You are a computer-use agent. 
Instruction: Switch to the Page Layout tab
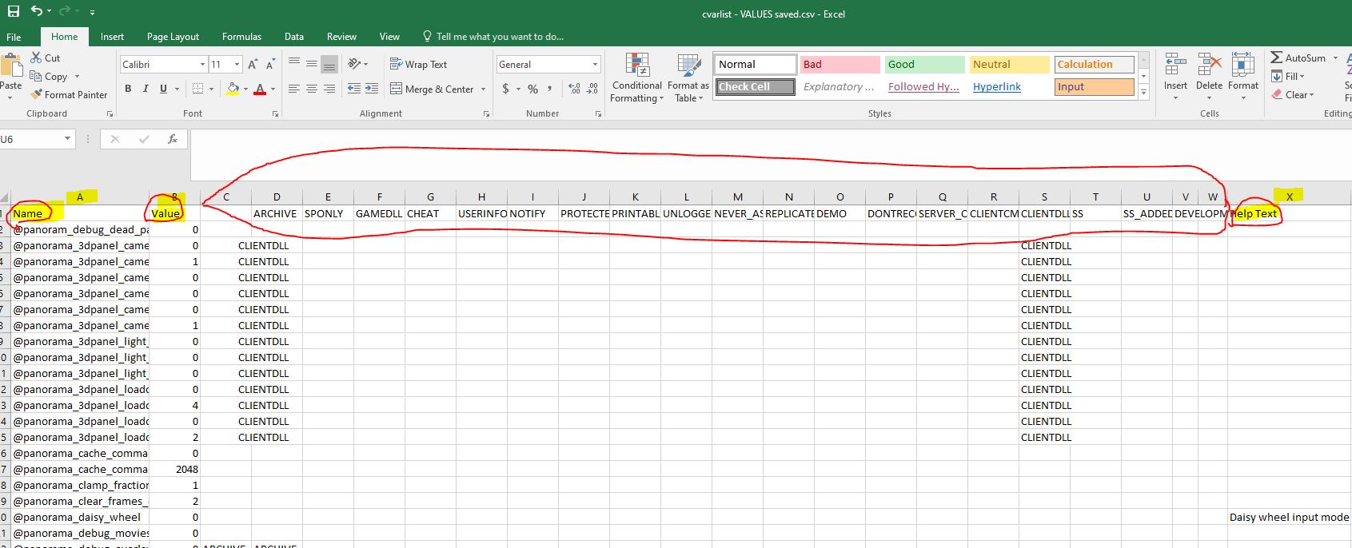pos(173,37)
